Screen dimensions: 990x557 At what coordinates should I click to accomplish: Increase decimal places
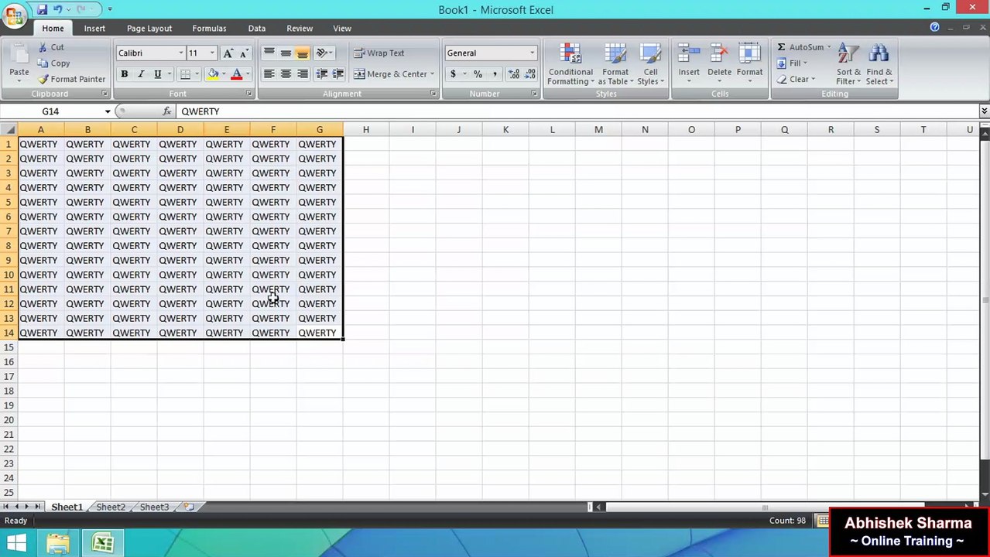click(x=514, y=74)
